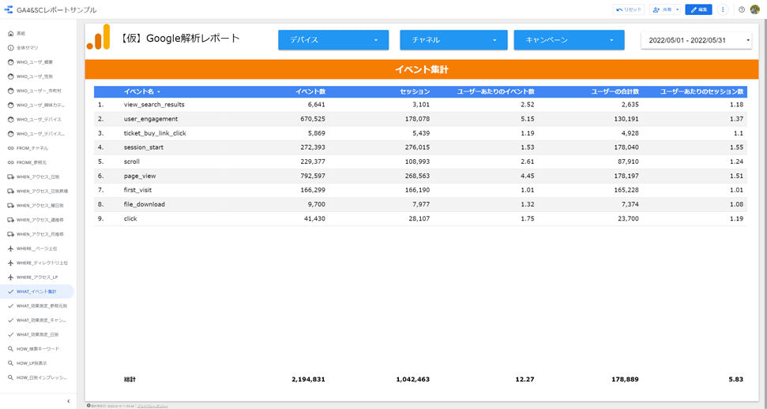Go to the WHAT_効果測定_キャンペーン page
Viewport: 767px width, 409px height.
coord(41,321)
